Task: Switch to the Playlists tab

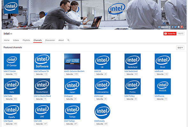Action: point(26,40)
